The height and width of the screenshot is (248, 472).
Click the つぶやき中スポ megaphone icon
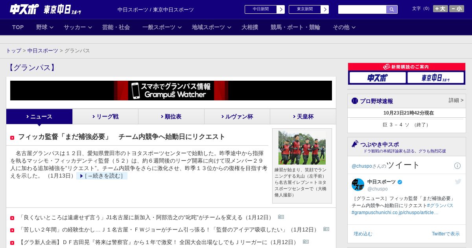pos(355,144)
